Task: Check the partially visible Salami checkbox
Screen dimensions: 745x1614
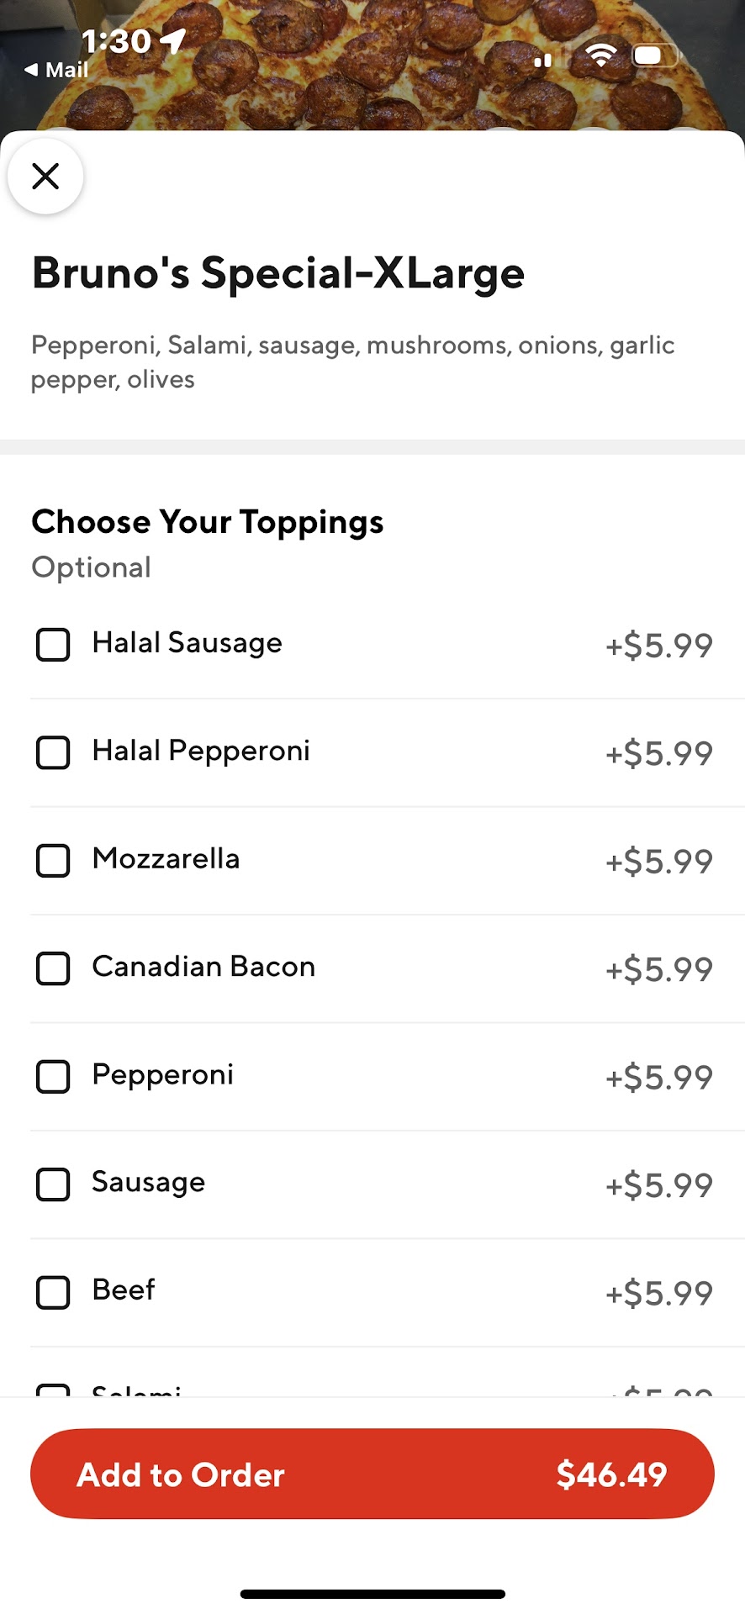Action: [x=53, y=1390]
